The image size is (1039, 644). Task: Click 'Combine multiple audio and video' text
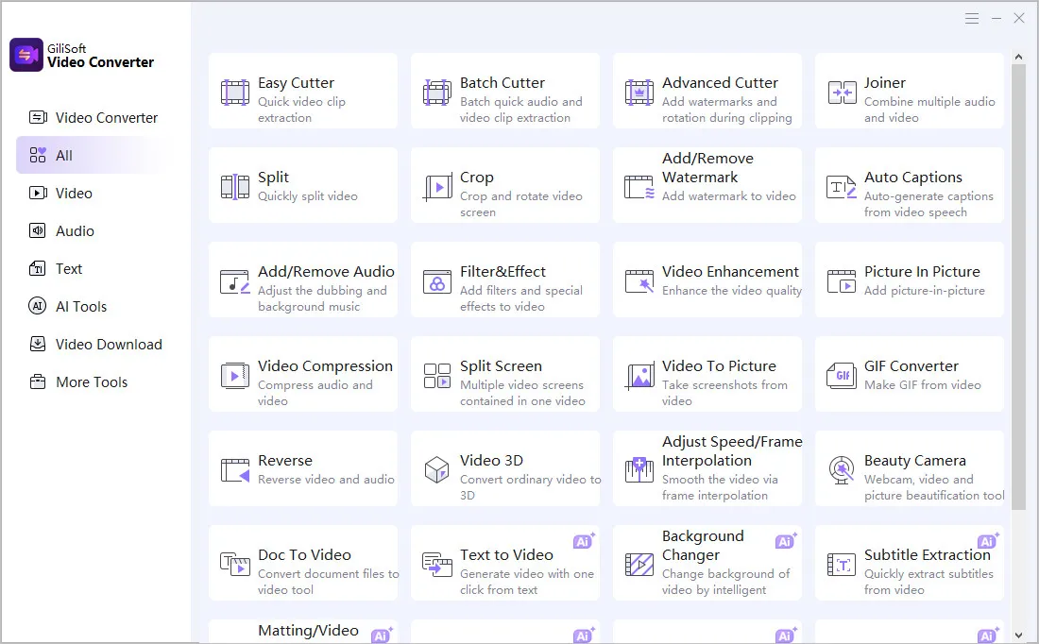929,110
